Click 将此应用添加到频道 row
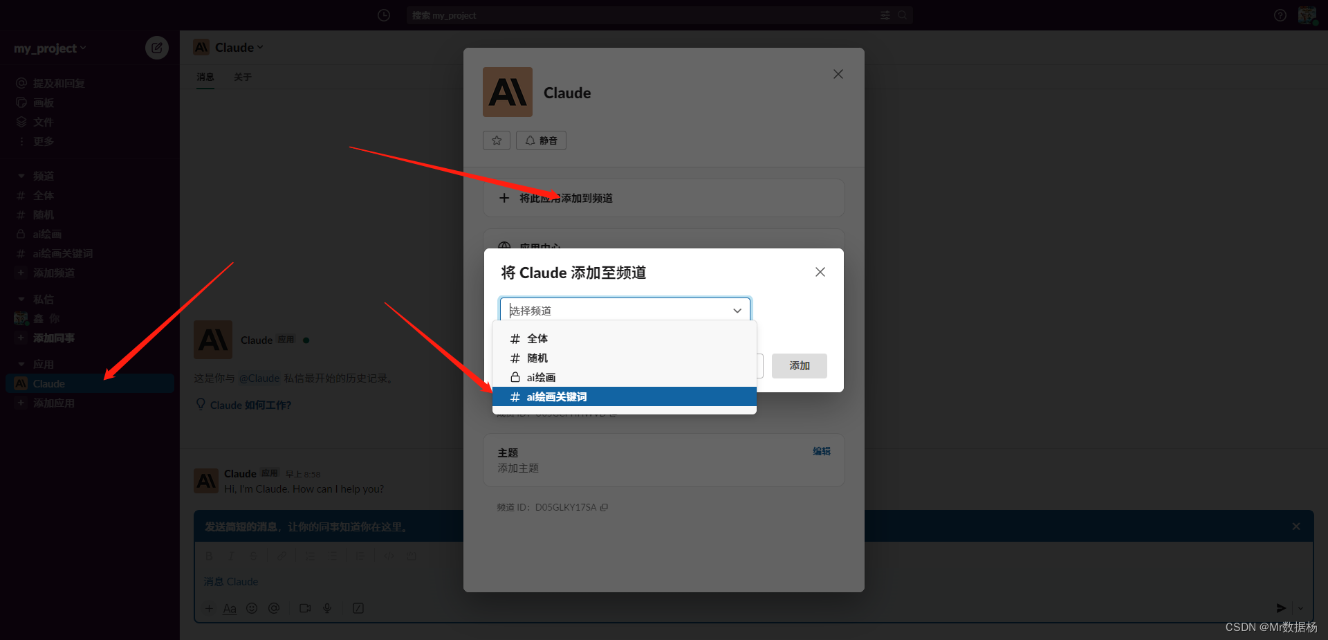The image size is (1328, 640). [663, 198]
